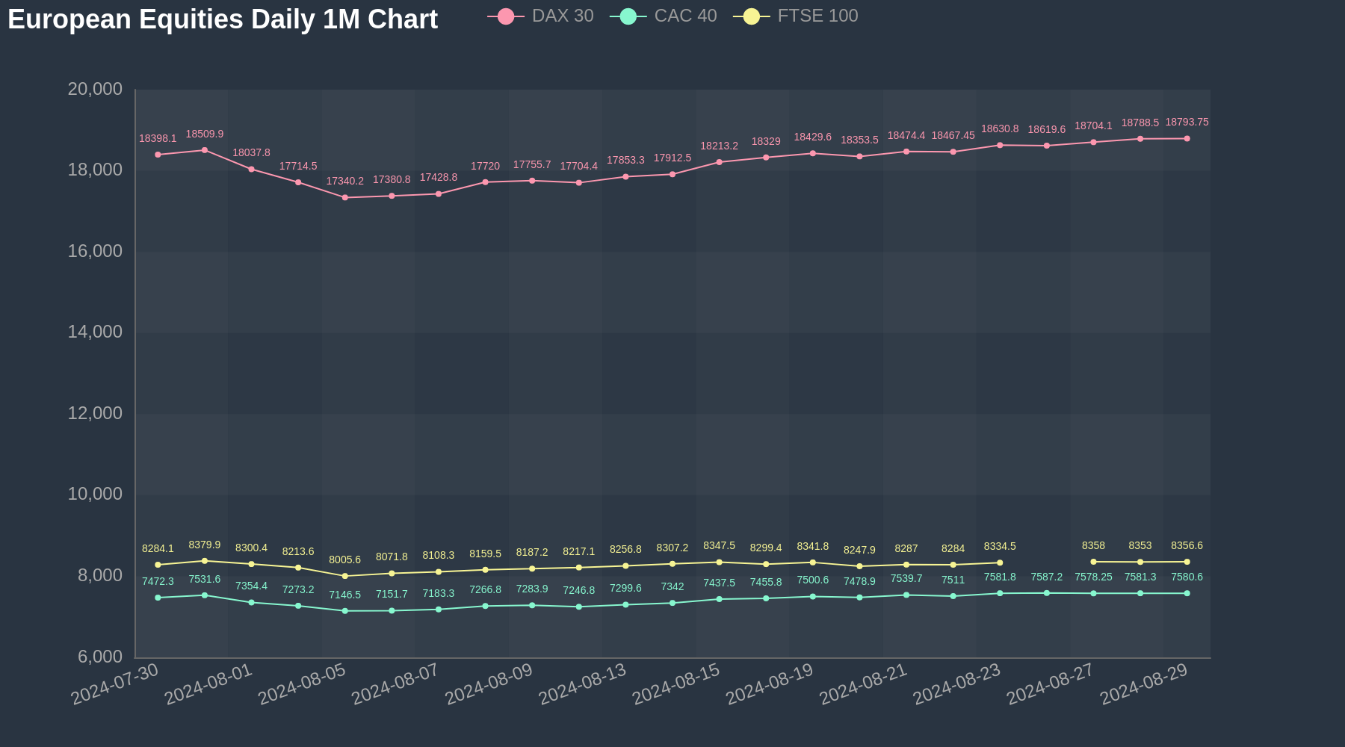
Task: Select CAC data point labeled 7472.3
Action: point(158,598)
